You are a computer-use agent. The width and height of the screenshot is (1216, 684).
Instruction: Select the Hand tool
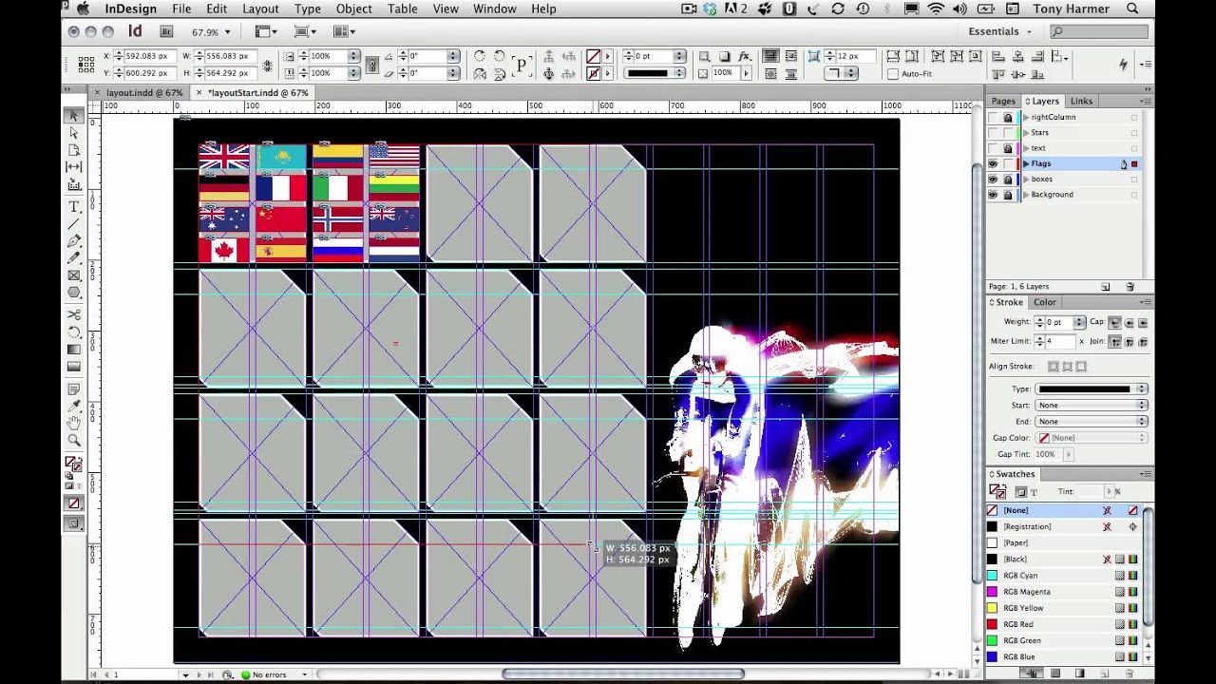pyautogui.click(x=74, y=423)
